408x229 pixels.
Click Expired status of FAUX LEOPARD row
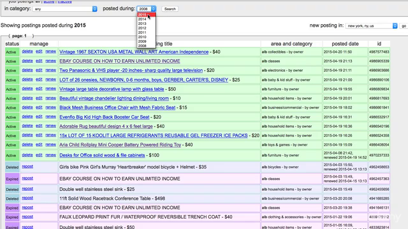(x=12, y=217)
